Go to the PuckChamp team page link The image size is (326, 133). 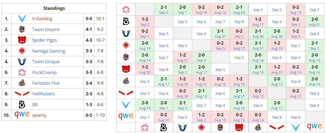pyautogui.click(x=44, y=72)
